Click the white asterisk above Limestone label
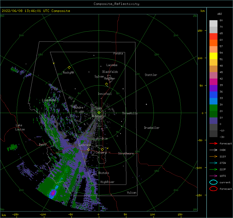Screen dimensions: 233x218 click(49, 98)
